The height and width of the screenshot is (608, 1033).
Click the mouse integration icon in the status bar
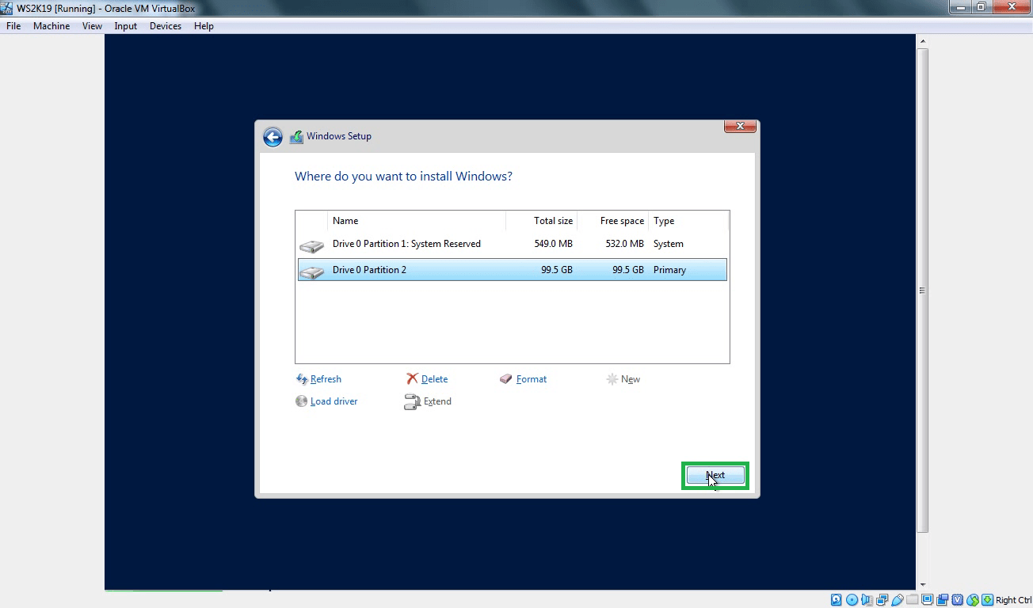[973, 600]
